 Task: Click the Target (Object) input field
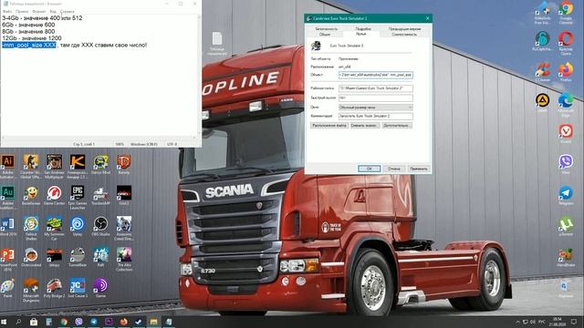coord(375,75)
